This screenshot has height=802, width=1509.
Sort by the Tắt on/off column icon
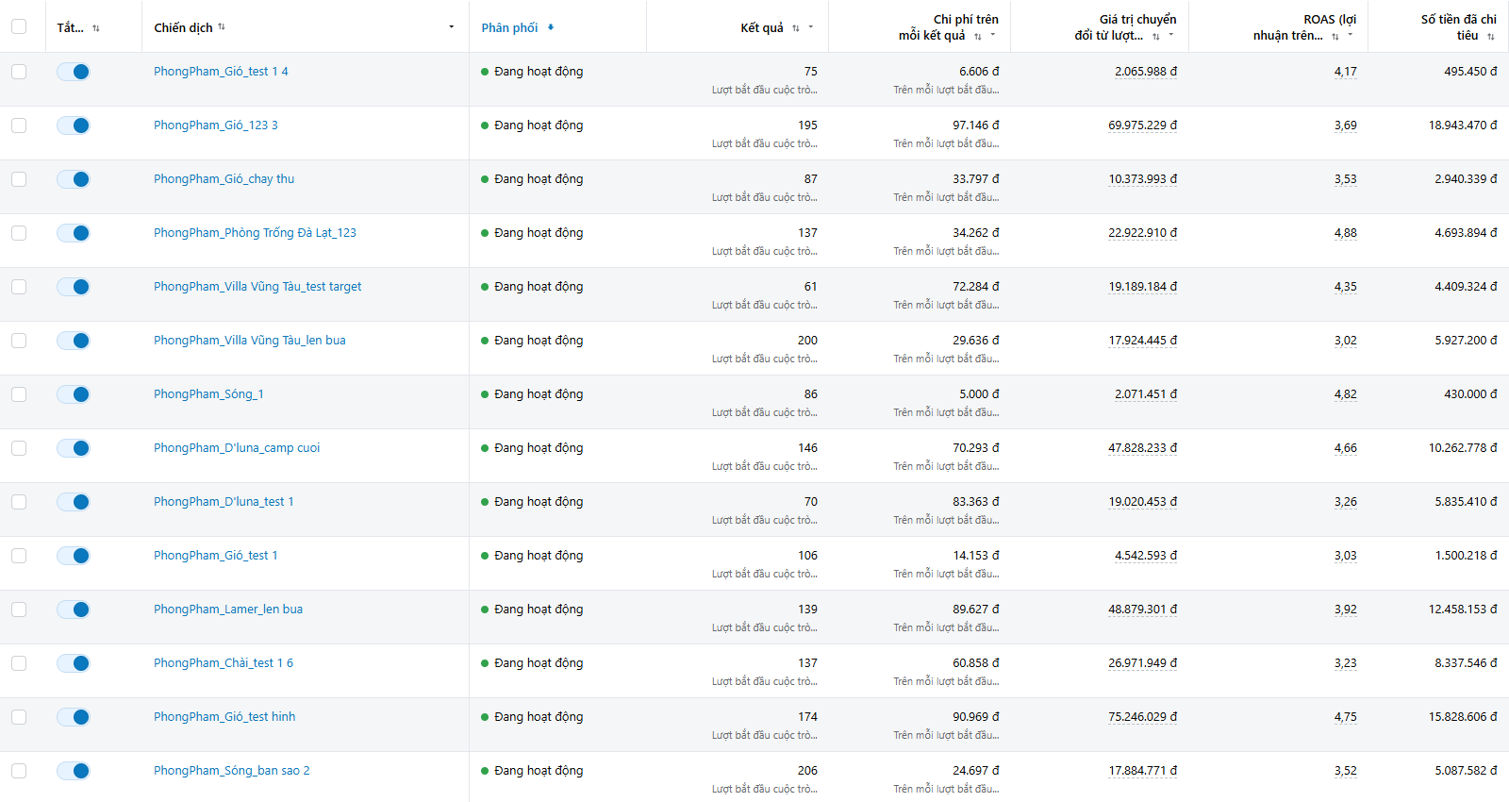tap(96, 28)
